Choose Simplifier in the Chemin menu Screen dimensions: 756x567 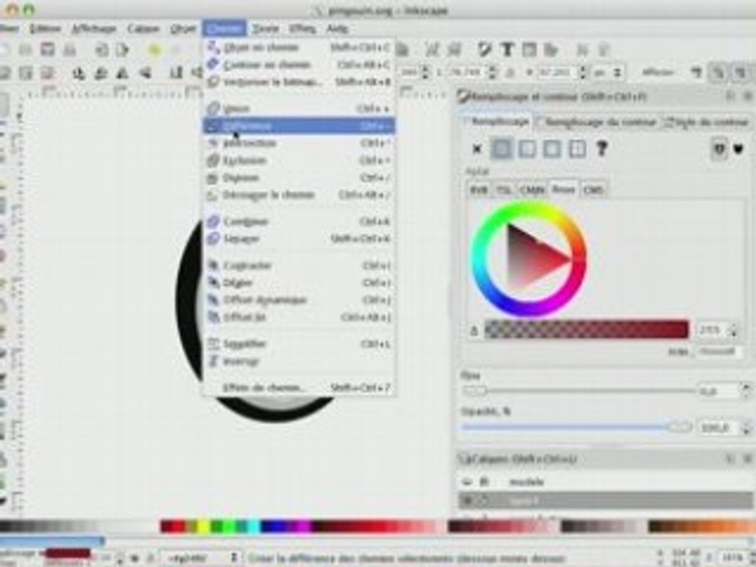pos(299,344)
